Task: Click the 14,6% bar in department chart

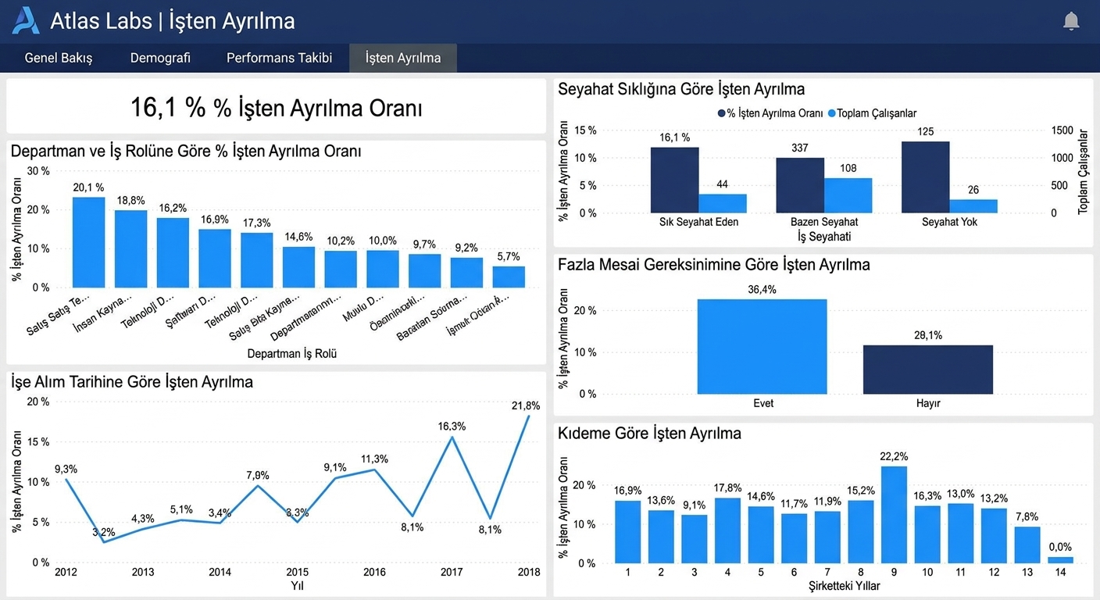Action: pyautogui.click(x=298, y=267)
